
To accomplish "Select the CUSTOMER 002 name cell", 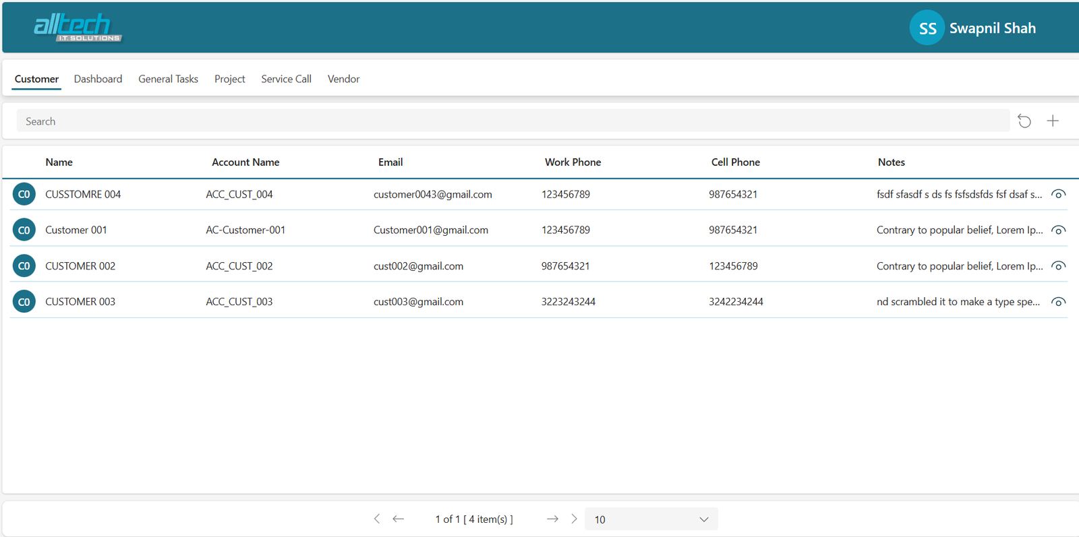I will coord(80,266).
